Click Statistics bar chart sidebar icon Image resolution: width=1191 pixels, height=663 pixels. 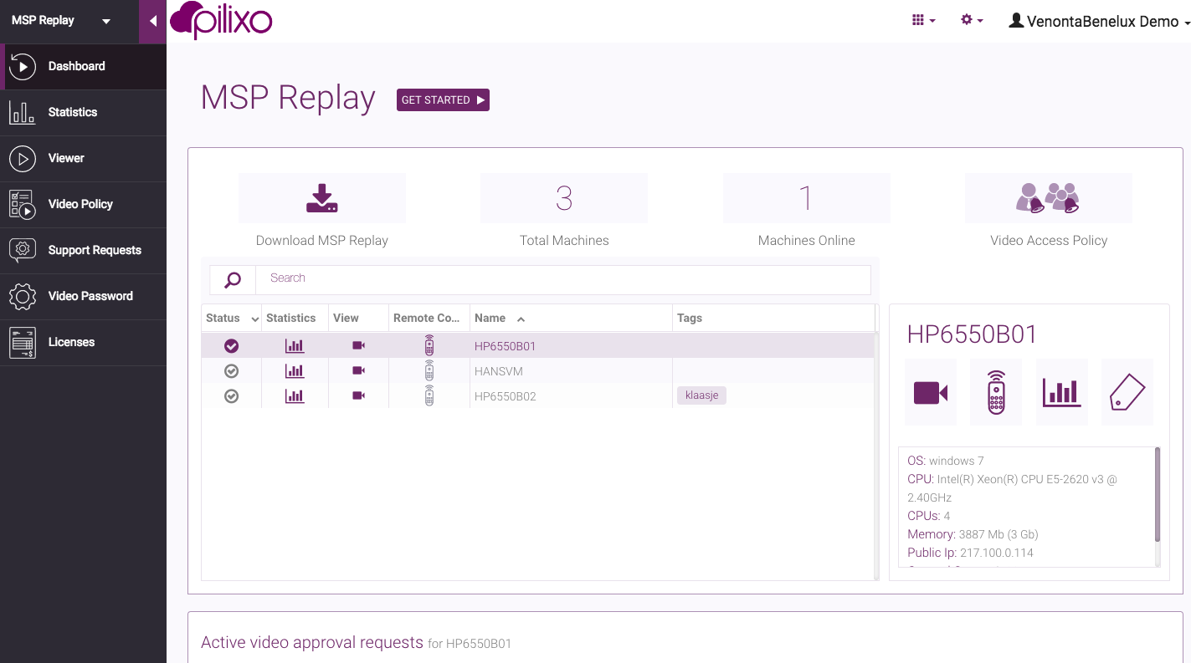click(x=23, y=113)
